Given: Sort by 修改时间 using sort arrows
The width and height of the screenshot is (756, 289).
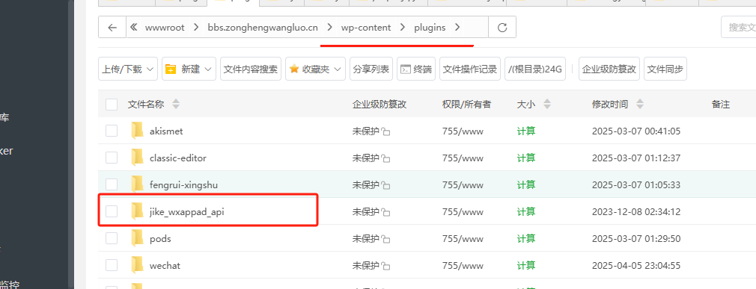Looking at the screenshot, I should [640, 104].
